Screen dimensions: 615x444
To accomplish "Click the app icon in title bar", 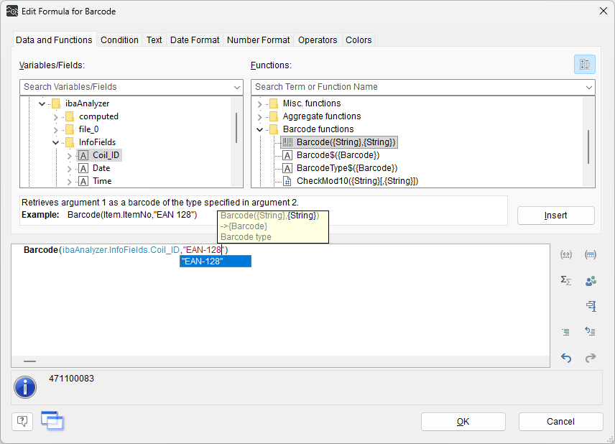I will [12, 11].
